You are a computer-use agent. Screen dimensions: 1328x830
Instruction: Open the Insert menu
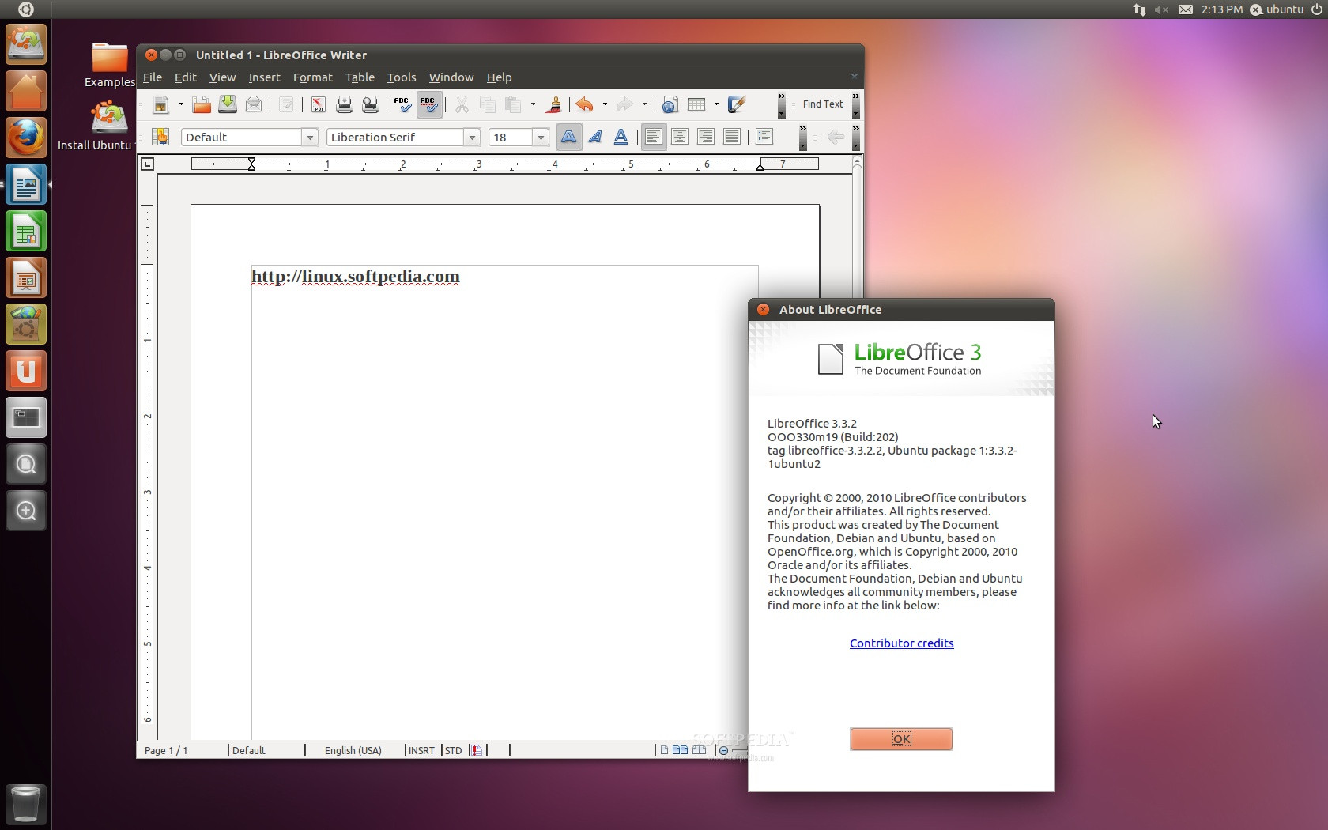coord(264,77)
